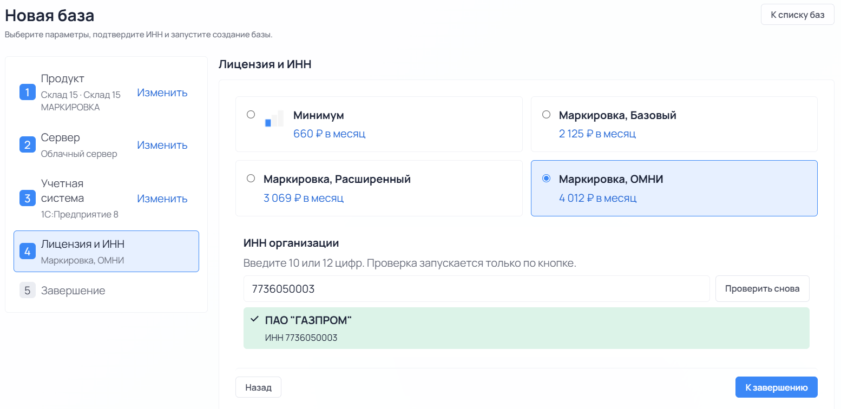Click the 4 012 ₽ в месяц price
This screenshot has width=841, height=409.
[597, 198]
